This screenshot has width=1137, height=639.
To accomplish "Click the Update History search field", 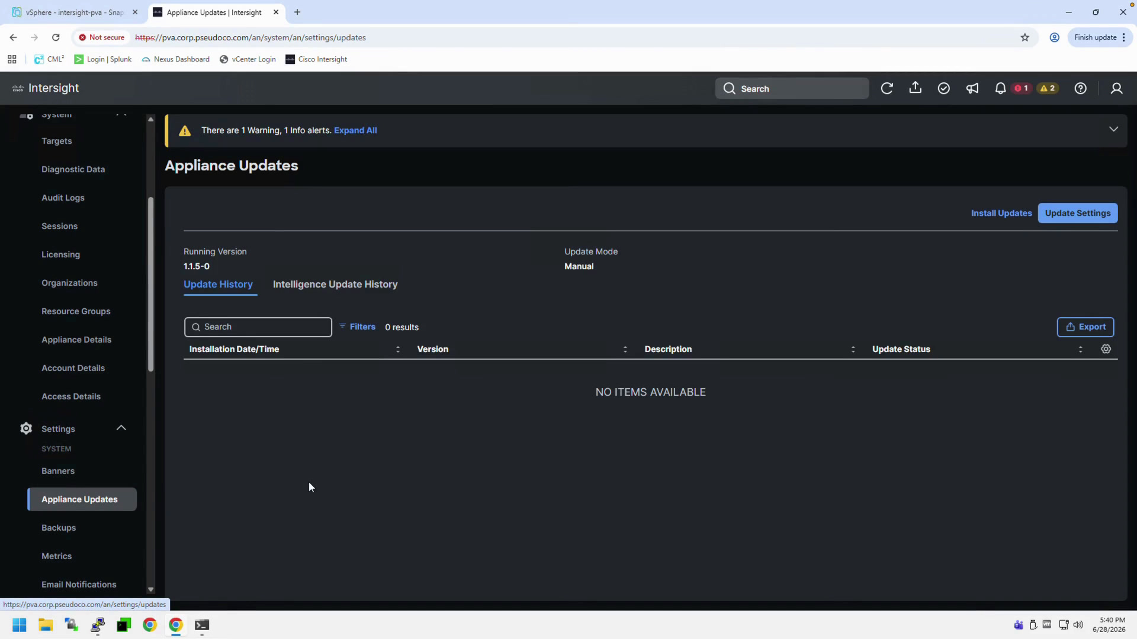I will pos(258,327).
